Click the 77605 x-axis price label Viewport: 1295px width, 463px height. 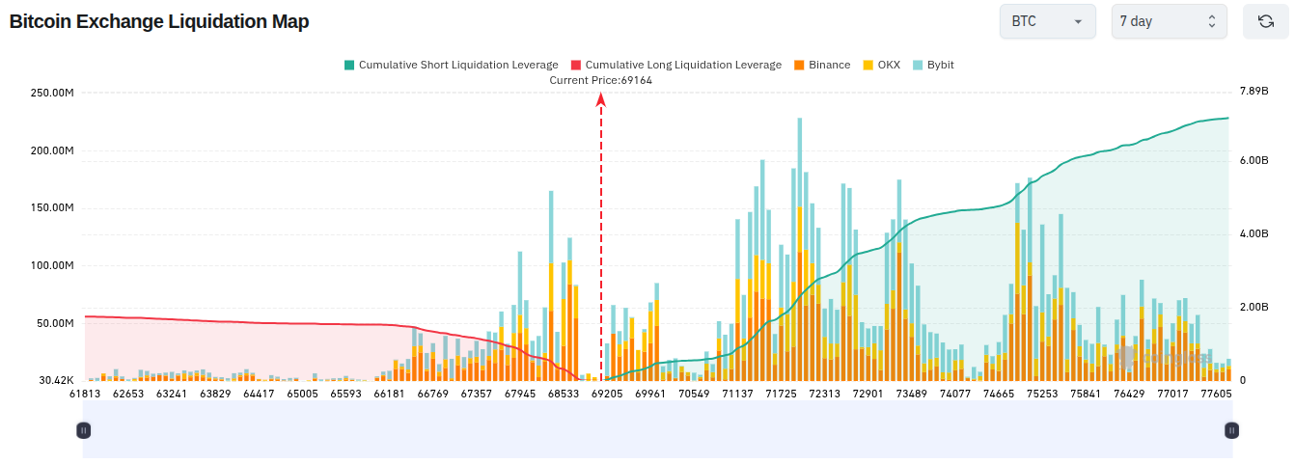[x=1215, y=394]
